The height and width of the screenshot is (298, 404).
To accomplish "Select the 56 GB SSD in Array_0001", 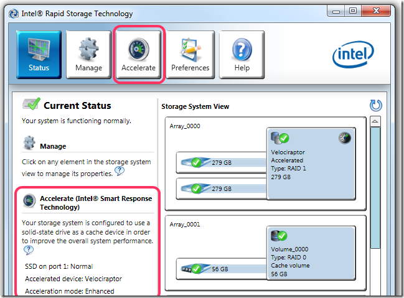I will click(x=222, y=269).
